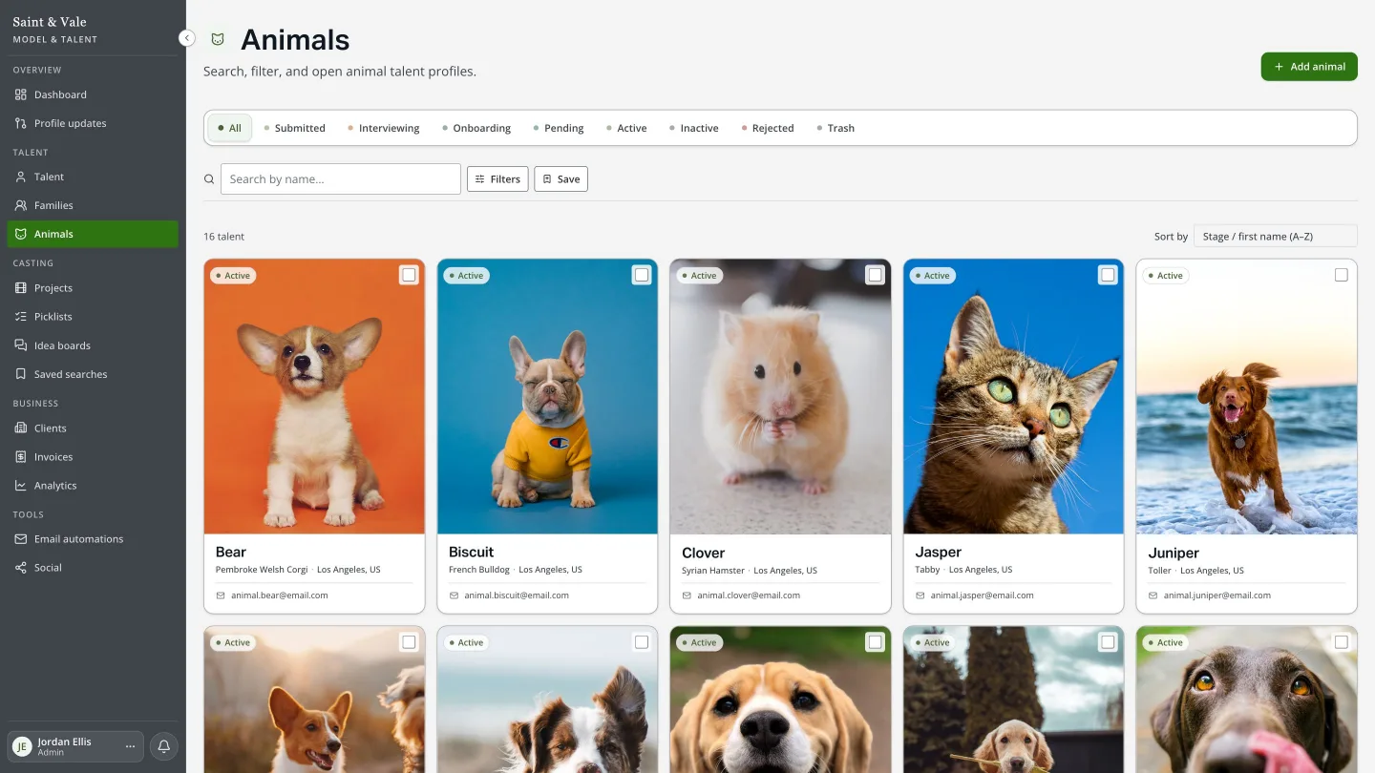Check the Jasper card checkbox
The height and width of the screenshot is (773, 1375).
(x=1108, y=275)
